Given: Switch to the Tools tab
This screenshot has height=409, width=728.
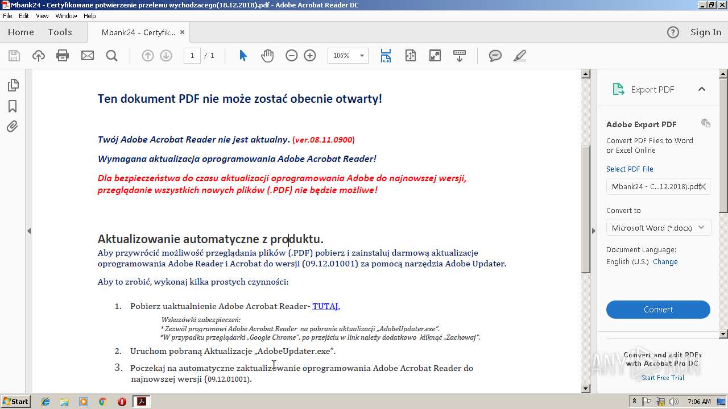Looking at the screenshot, I should [60, 32].
